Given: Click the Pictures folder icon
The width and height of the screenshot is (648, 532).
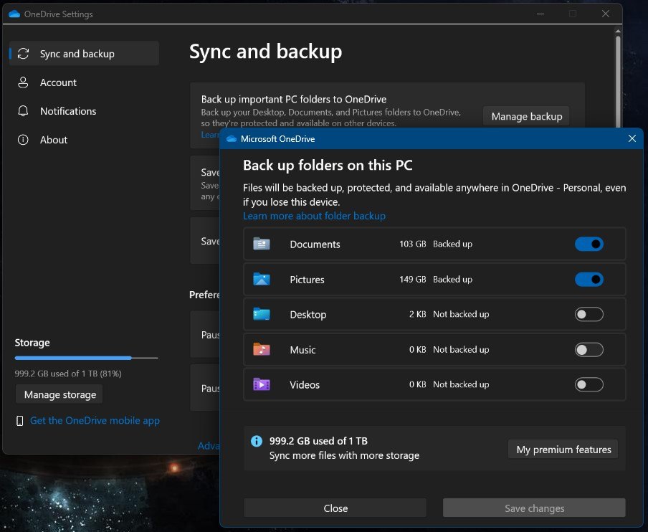Looking at the screenshot, I should click(261, 280).
